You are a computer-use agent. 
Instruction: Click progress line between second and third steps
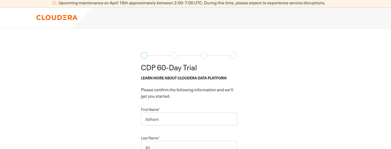189,55
